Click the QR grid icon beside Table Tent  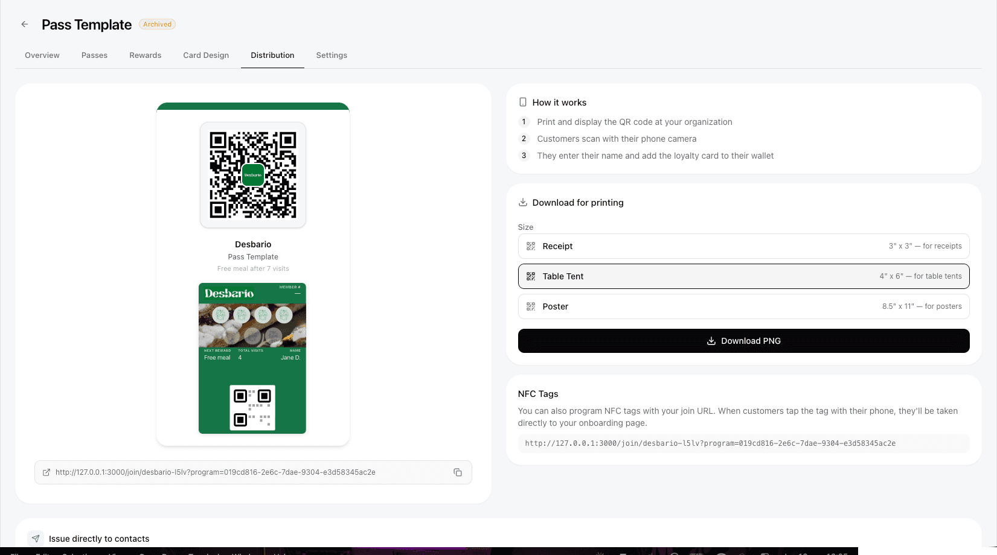531,276
